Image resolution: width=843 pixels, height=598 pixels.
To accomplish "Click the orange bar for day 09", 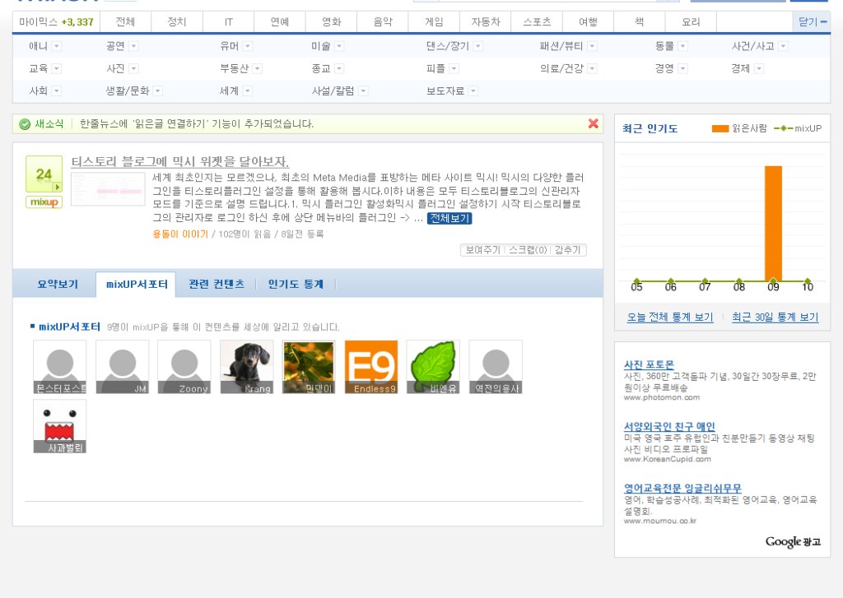I will [773, 224].
